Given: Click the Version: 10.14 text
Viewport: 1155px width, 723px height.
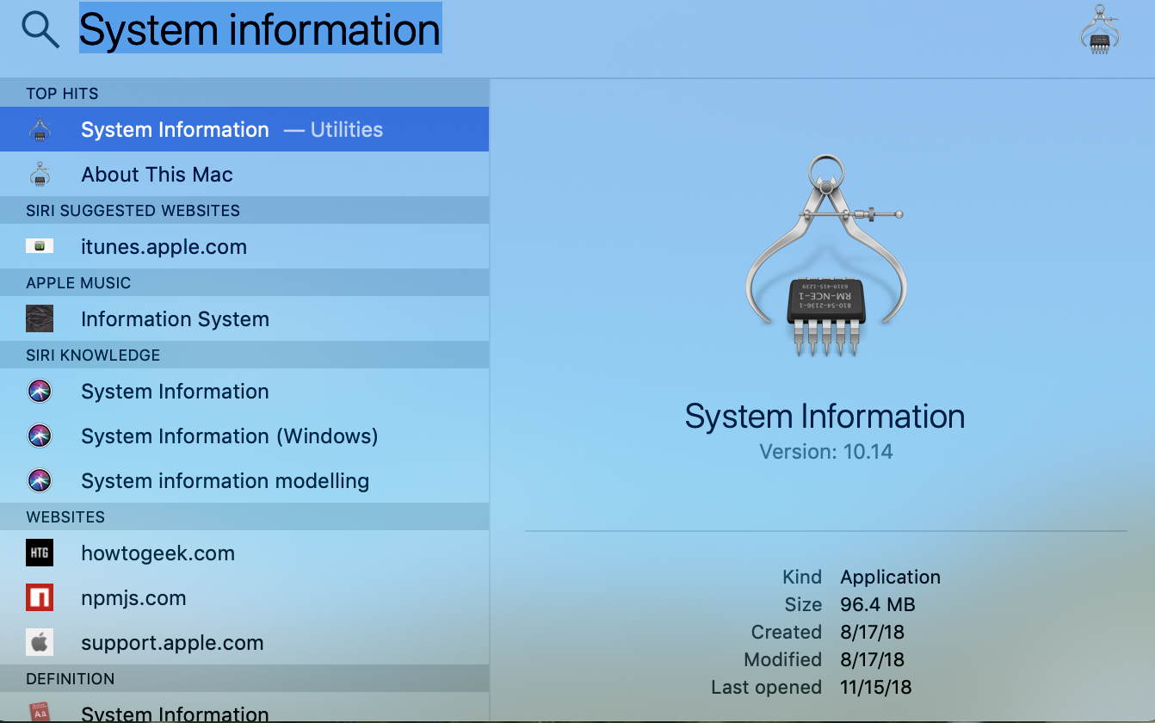Looking at the screenshot, I should pyautogui.click(x=826, y=452).
